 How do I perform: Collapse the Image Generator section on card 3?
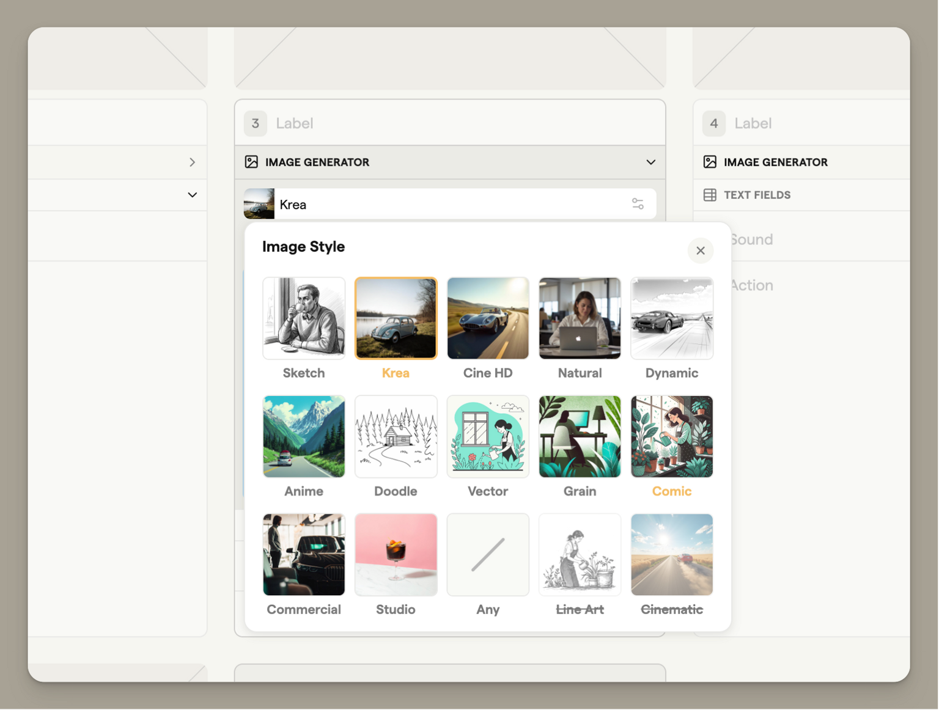click(x=650, y=162)
